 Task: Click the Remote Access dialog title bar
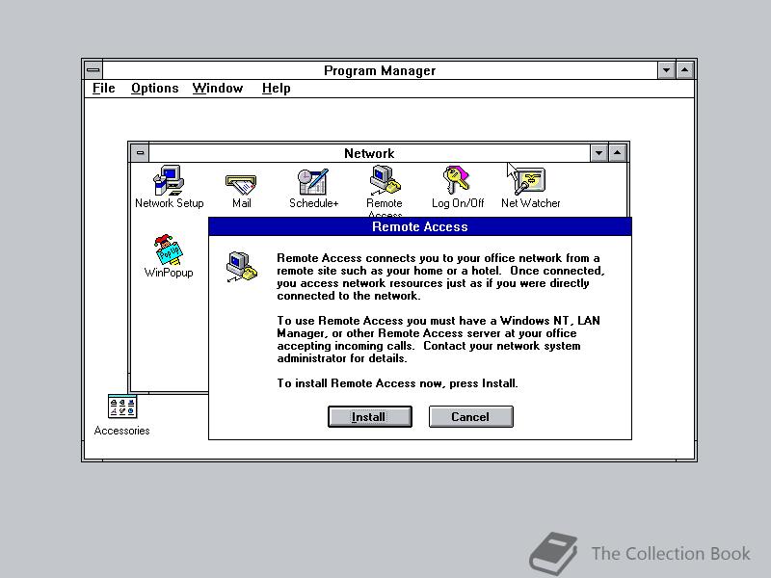pos(420,226)
